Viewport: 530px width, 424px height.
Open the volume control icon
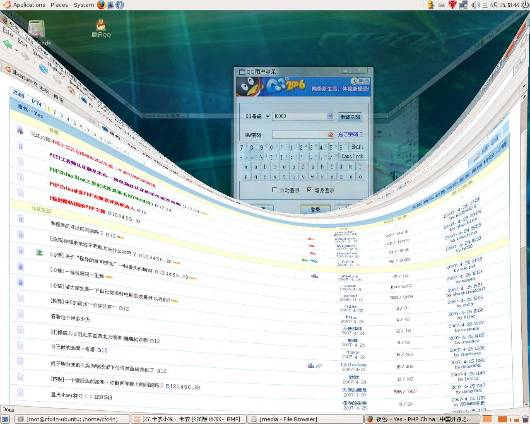coord(475,5)
